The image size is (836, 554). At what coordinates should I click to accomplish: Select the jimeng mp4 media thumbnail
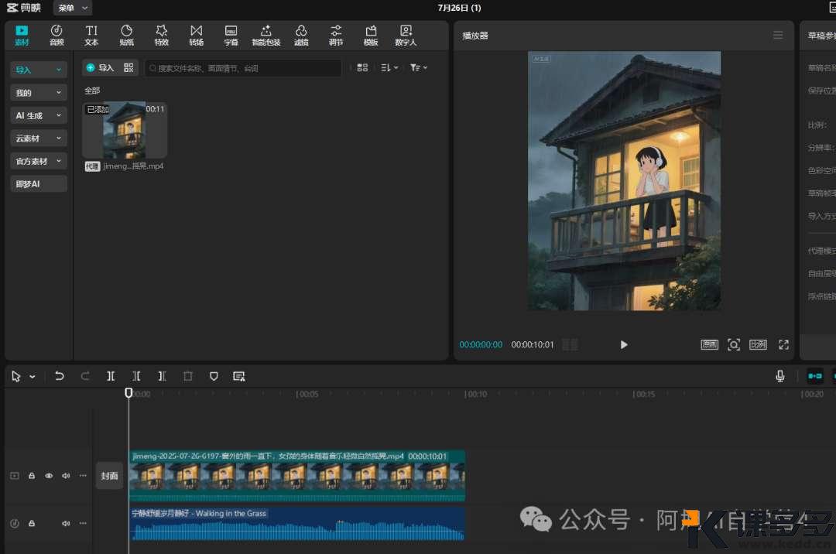(125, 131)
